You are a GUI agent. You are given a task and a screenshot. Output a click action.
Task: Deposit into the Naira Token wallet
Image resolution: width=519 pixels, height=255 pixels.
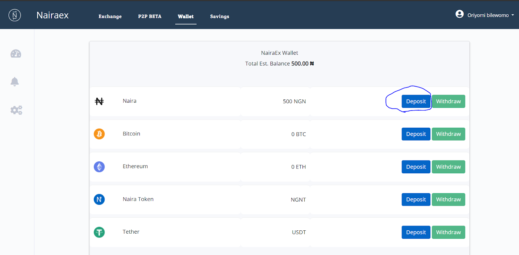pyautogui.click(x=416, y=200)
